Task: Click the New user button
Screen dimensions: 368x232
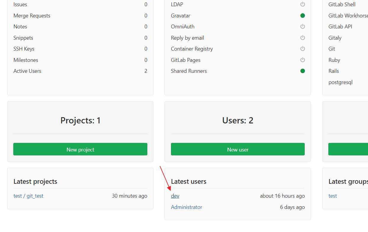Action: [238, 149]
